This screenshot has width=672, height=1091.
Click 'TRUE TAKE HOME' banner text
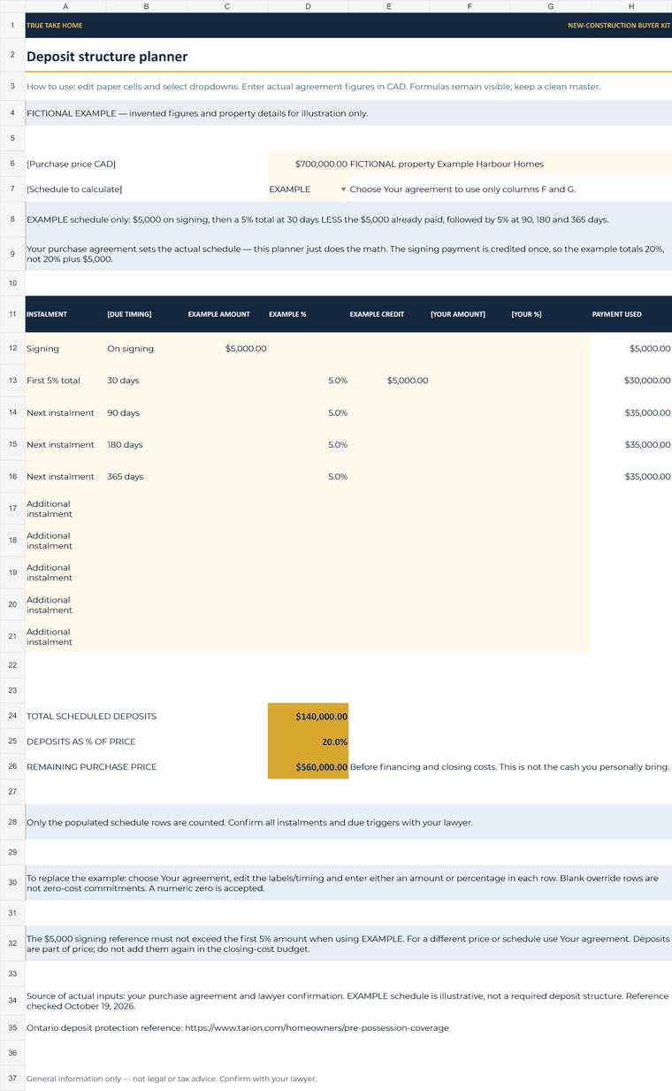tap(55, 26)
